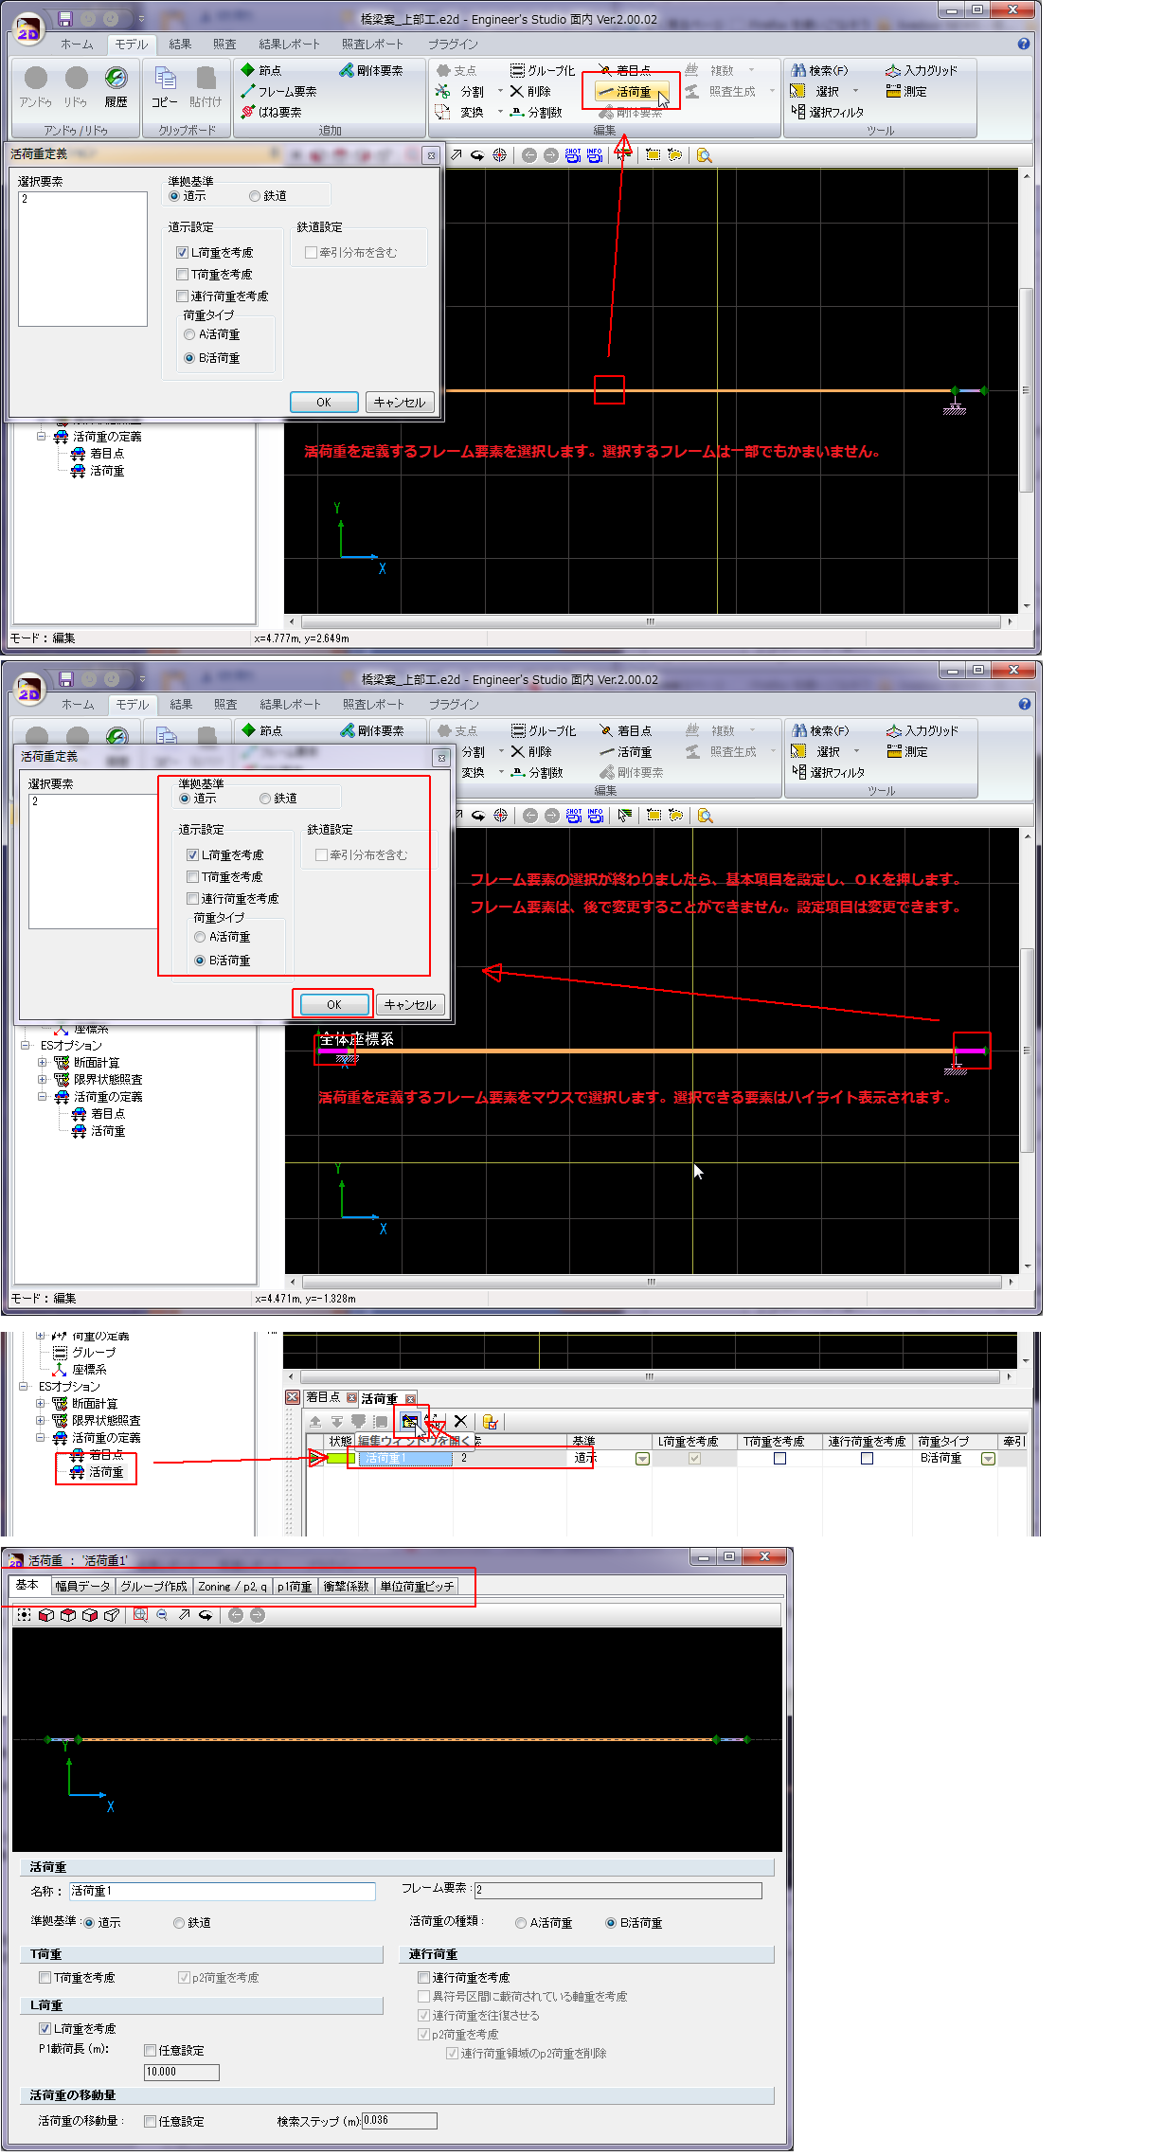Open the p1荷重 tab

coord(295,1587)
